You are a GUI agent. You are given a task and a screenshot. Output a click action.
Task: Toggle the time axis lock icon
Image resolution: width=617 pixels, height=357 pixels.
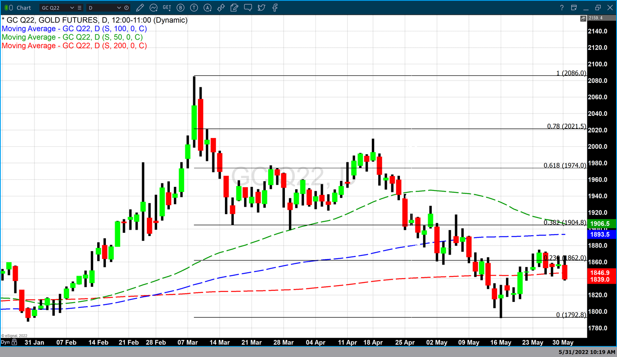pyautogui.click(x=15, y=342)
